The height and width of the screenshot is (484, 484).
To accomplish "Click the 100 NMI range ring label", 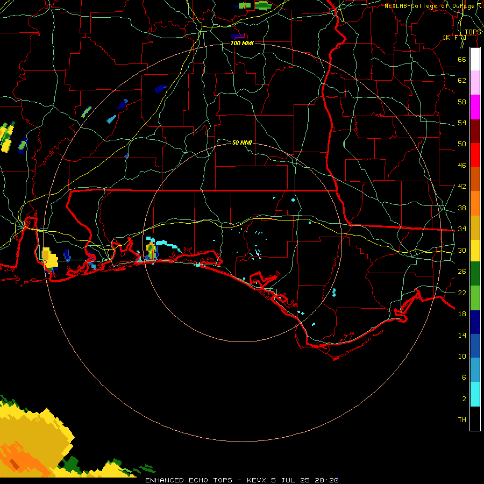I will click(242, 43).
